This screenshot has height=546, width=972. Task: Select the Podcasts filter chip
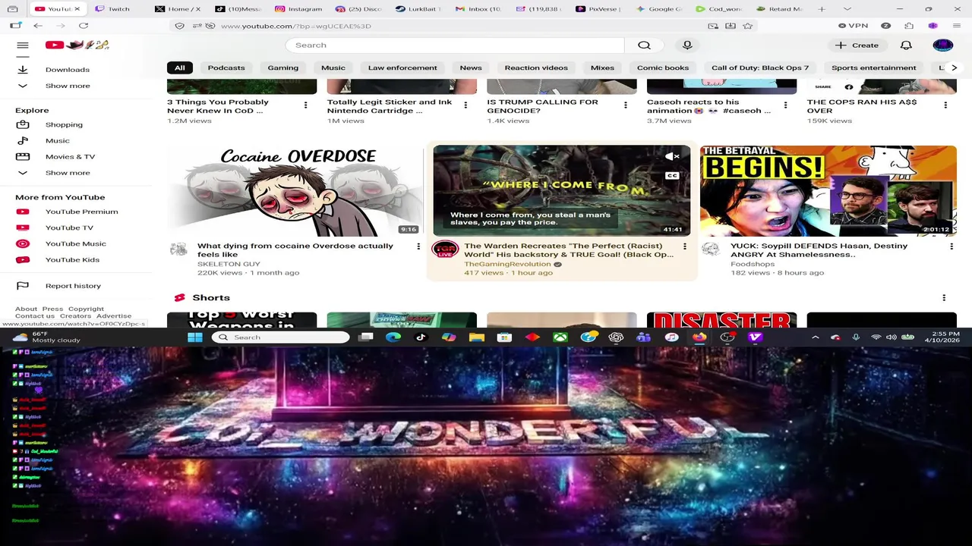[226, 67]
